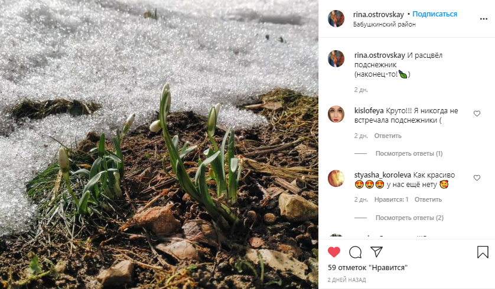The image size is (495, 289).
Task: View likes on styasha_koroleva's comment
Action: tap(391, 199)
